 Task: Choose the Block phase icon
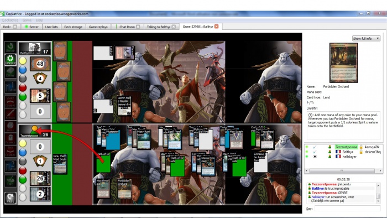click(x=10, y=127)
